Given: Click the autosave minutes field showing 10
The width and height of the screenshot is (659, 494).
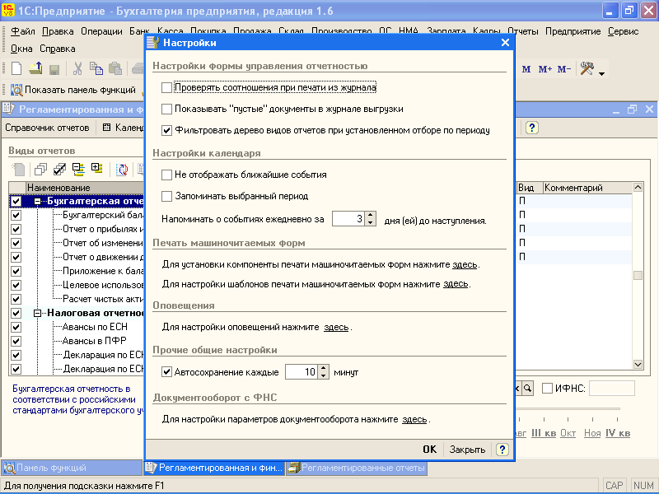Looking at the screenshot, I should point(301,372).
